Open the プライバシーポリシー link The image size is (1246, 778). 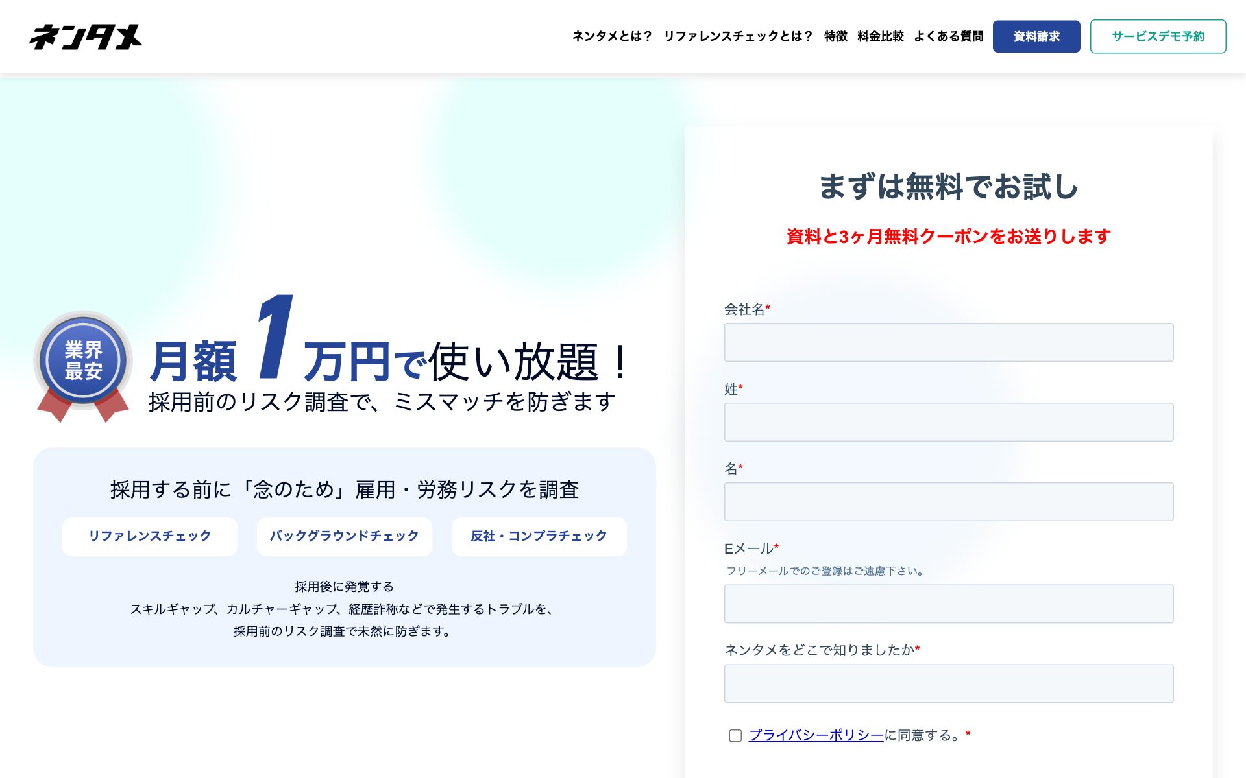tap(816, 735)
